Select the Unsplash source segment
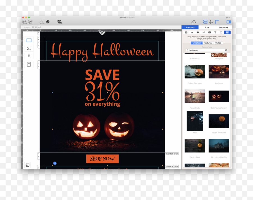Viewport: 253px width, 200px height. [197, 43]
